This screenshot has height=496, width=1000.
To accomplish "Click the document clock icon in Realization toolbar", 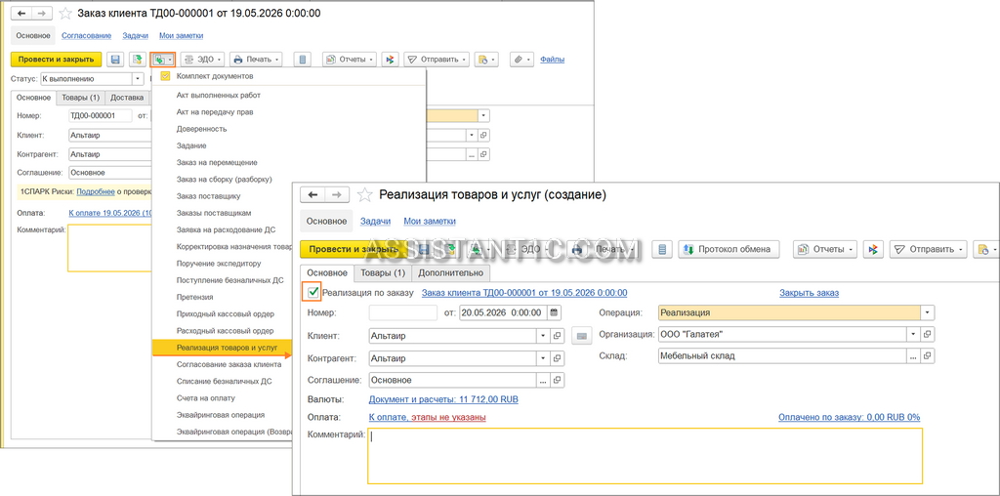I will pos(986,249).
